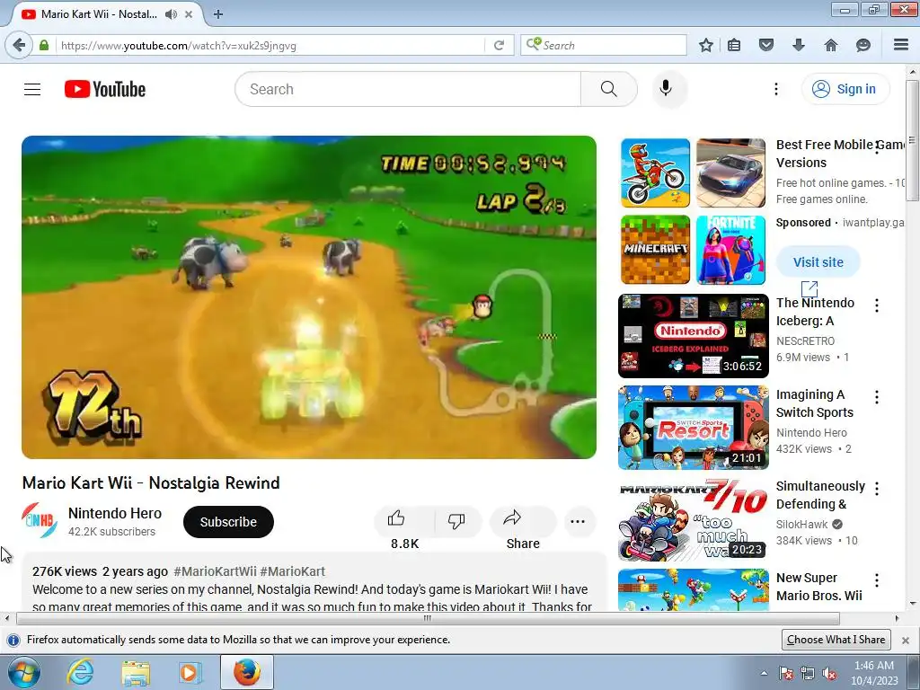
Task: Open options for Imagining A Switch Sports
Action: [877, 397]
